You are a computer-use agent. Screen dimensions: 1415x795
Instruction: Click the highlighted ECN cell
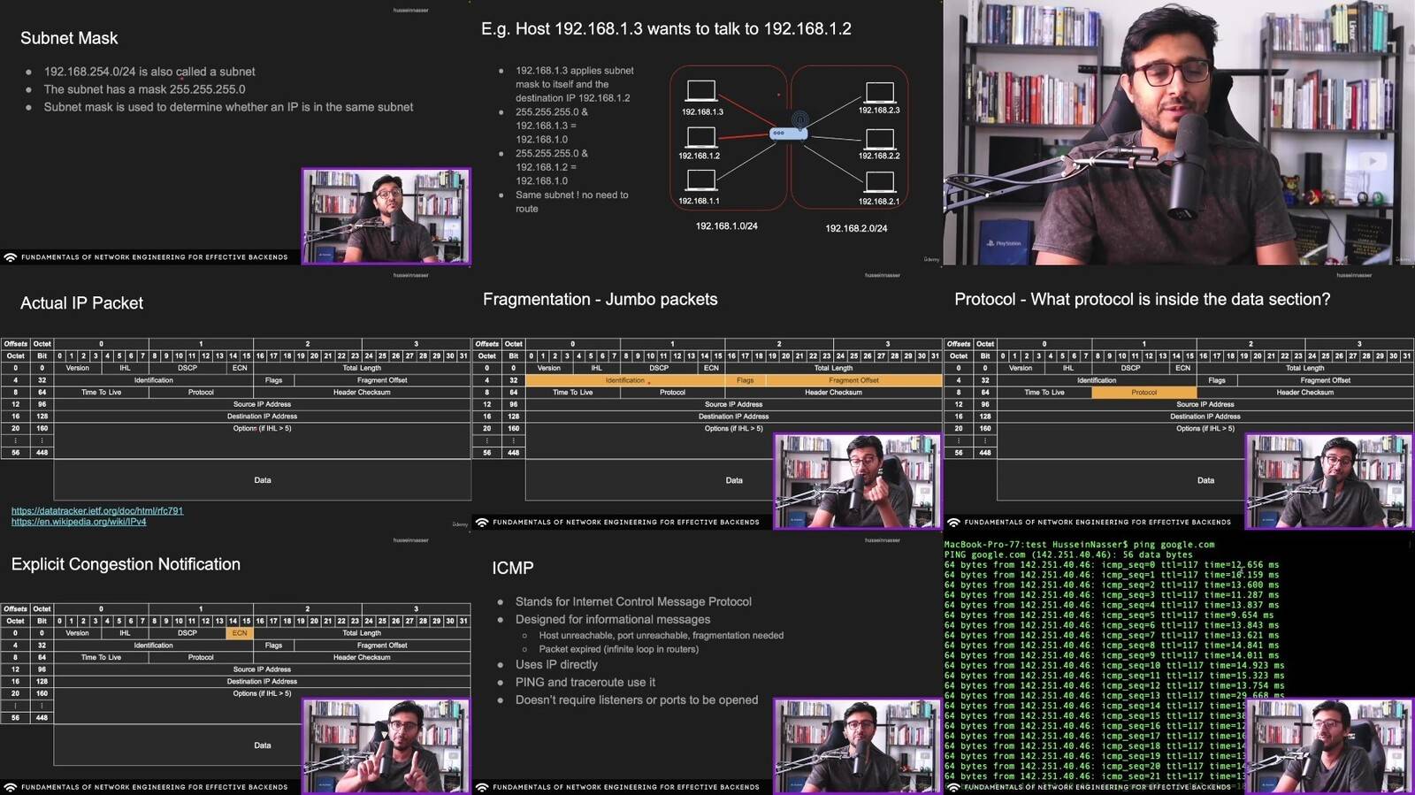click(x=240, y=633)
